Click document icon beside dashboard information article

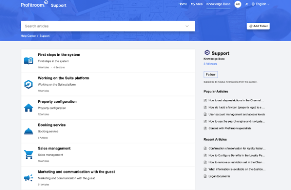205,169
